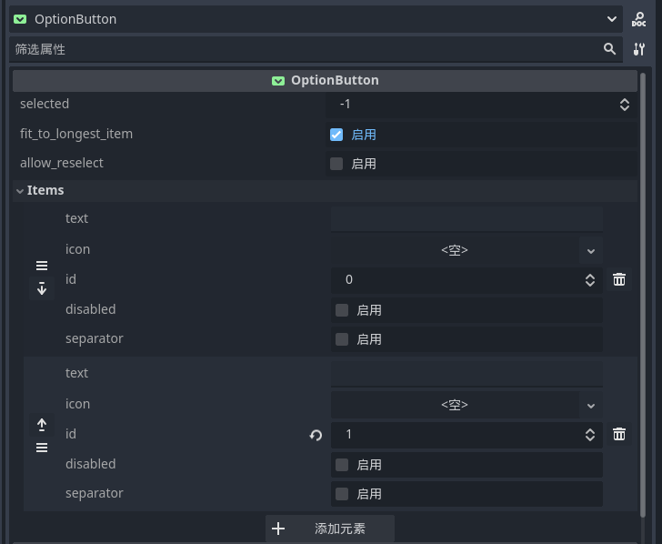Open the OptionButton node selector dropdown
The height and width of the screenshot is (544, 662).
click(611, 19)
